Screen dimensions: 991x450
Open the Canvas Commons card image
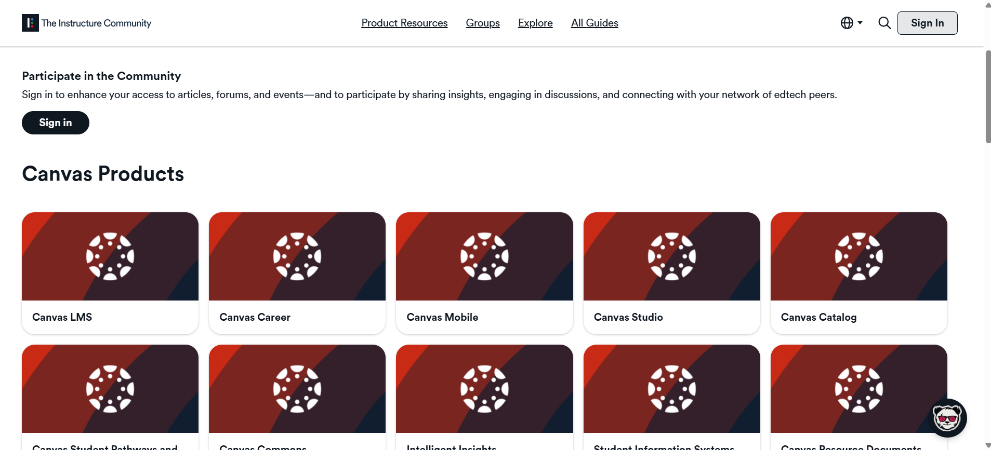click(x=297, y=389)
